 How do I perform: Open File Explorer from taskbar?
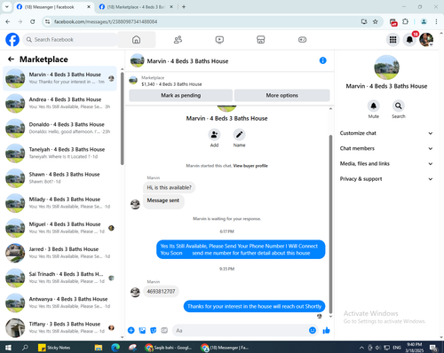[99, 348]
